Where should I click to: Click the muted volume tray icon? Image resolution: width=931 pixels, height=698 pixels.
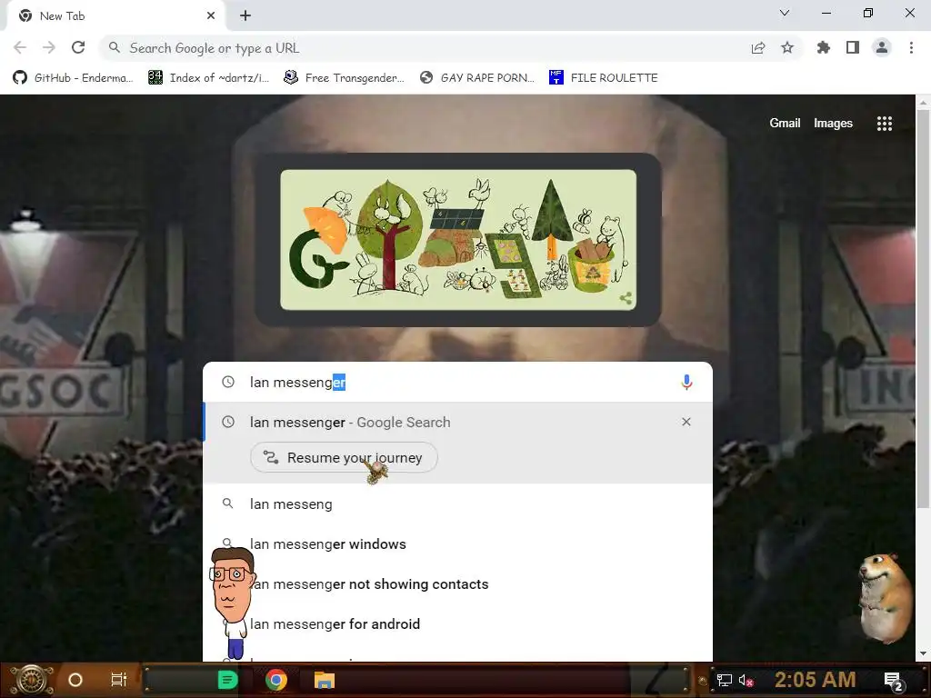[746, 680]
